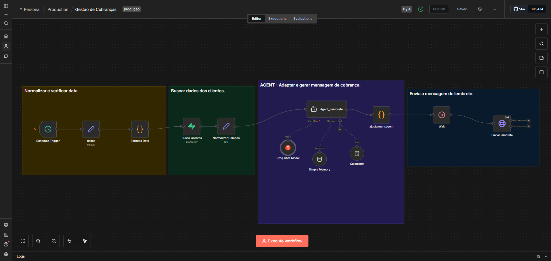Select the Simple Memory node

319,159
